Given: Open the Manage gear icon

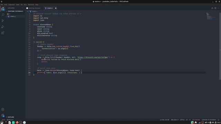Looking at the screenshot, I should [x=3, y=115].
